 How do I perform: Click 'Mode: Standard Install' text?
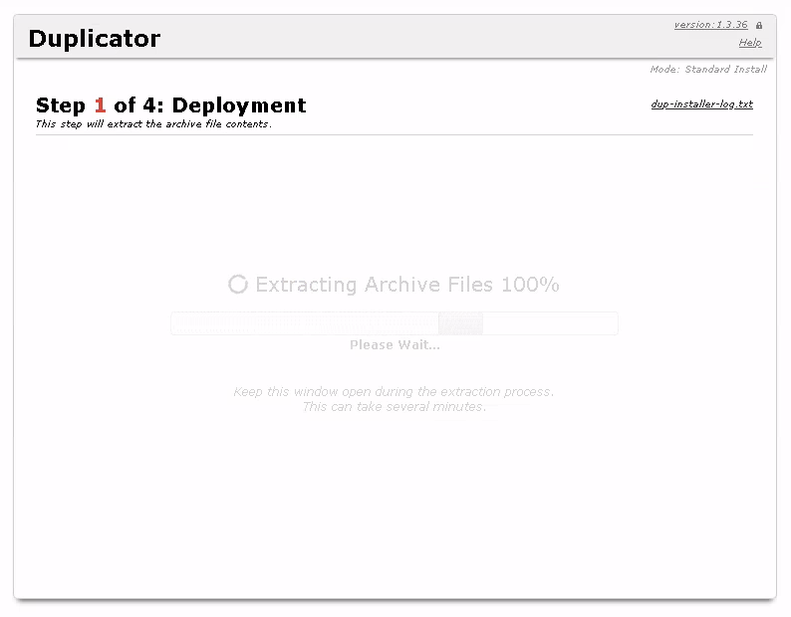[708, 69]
